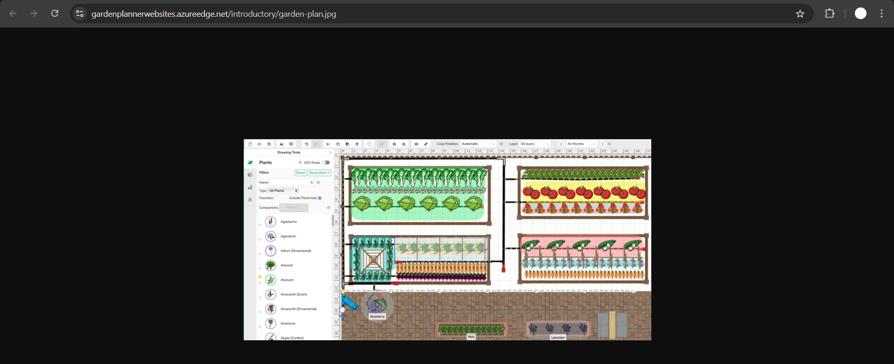Click the trash Delete icon
The image size is (894, 364).
pyautogui.click(x=357, y=144)
